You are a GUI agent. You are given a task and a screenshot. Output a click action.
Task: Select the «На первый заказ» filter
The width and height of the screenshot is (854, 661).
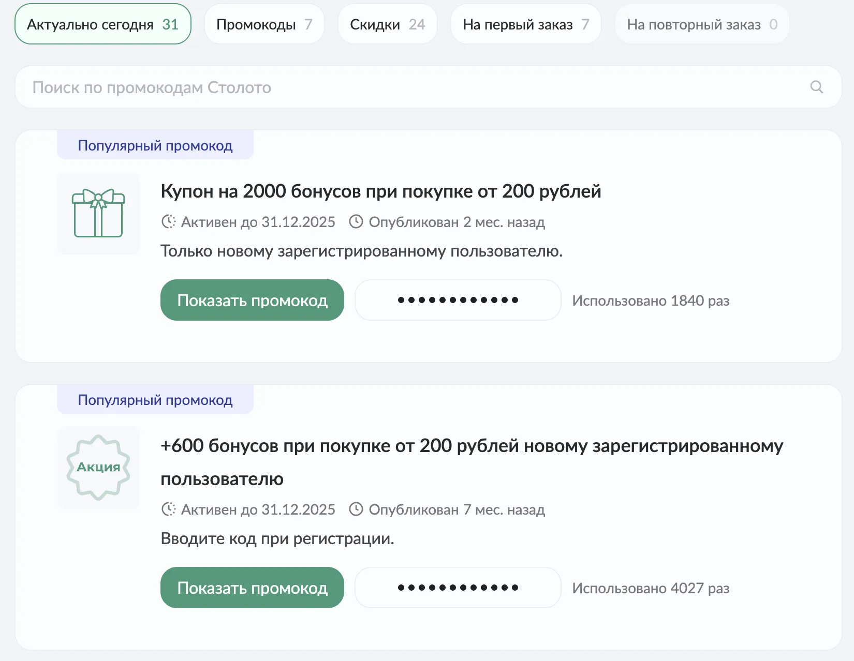pyautogui.click(x=526, y=24)
